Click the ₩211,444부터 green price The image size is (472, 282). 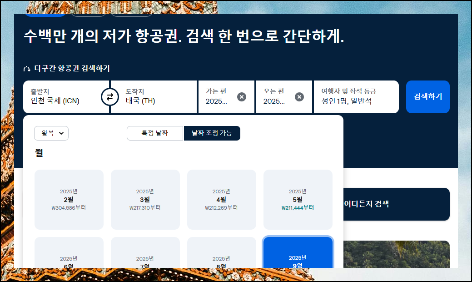298,208
